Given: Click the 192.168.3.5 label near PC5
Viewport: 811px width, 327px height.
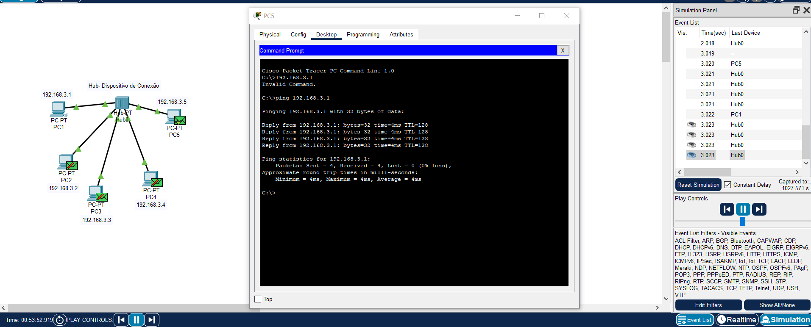Looking at the screenshot, I should [x=172, y=102].
